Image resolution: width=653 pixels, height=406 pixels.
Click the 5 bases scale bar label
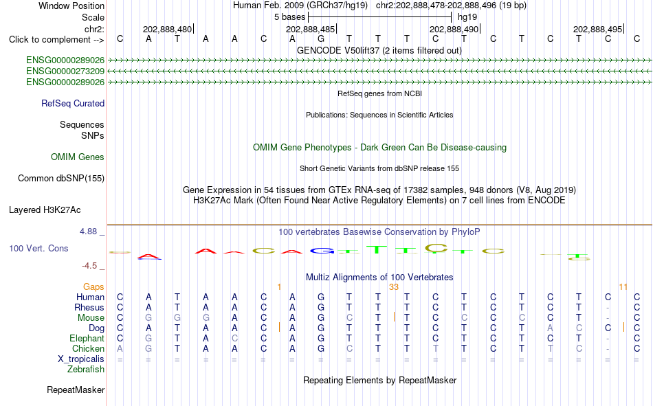tap(289, 17)
